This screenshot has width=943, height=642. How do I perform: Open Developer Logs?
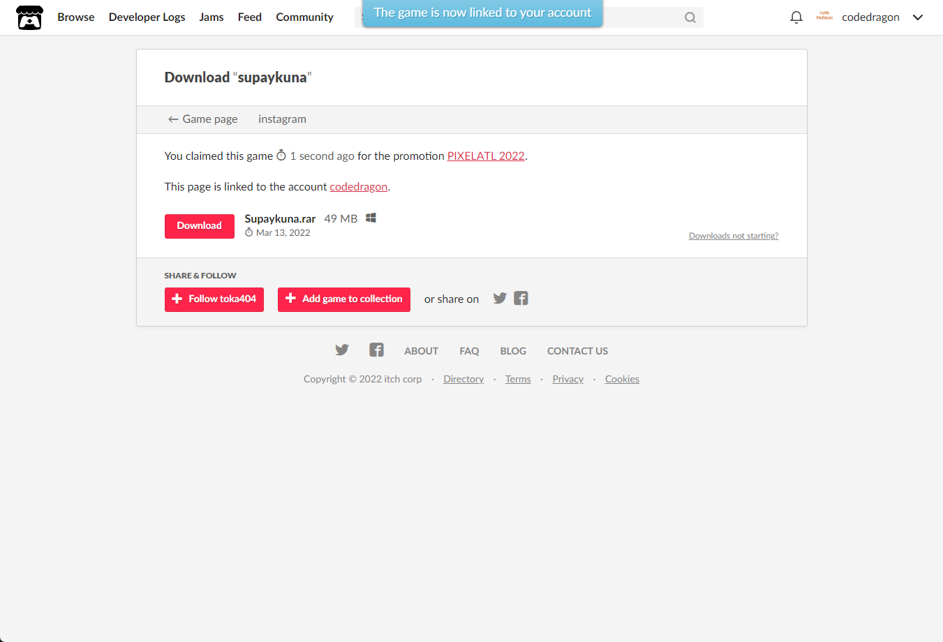click(x=147, y=17)
